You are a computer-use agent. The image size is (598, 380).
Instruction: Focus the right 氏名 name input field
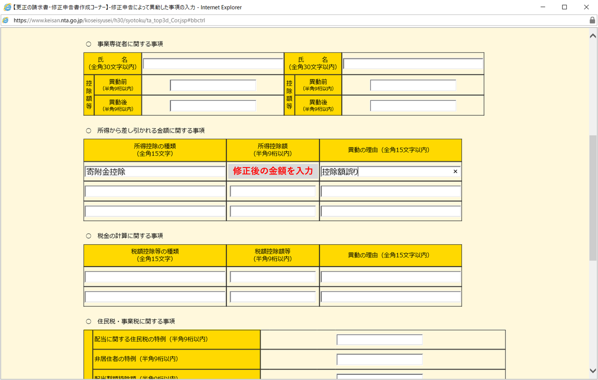coord(413,64)
